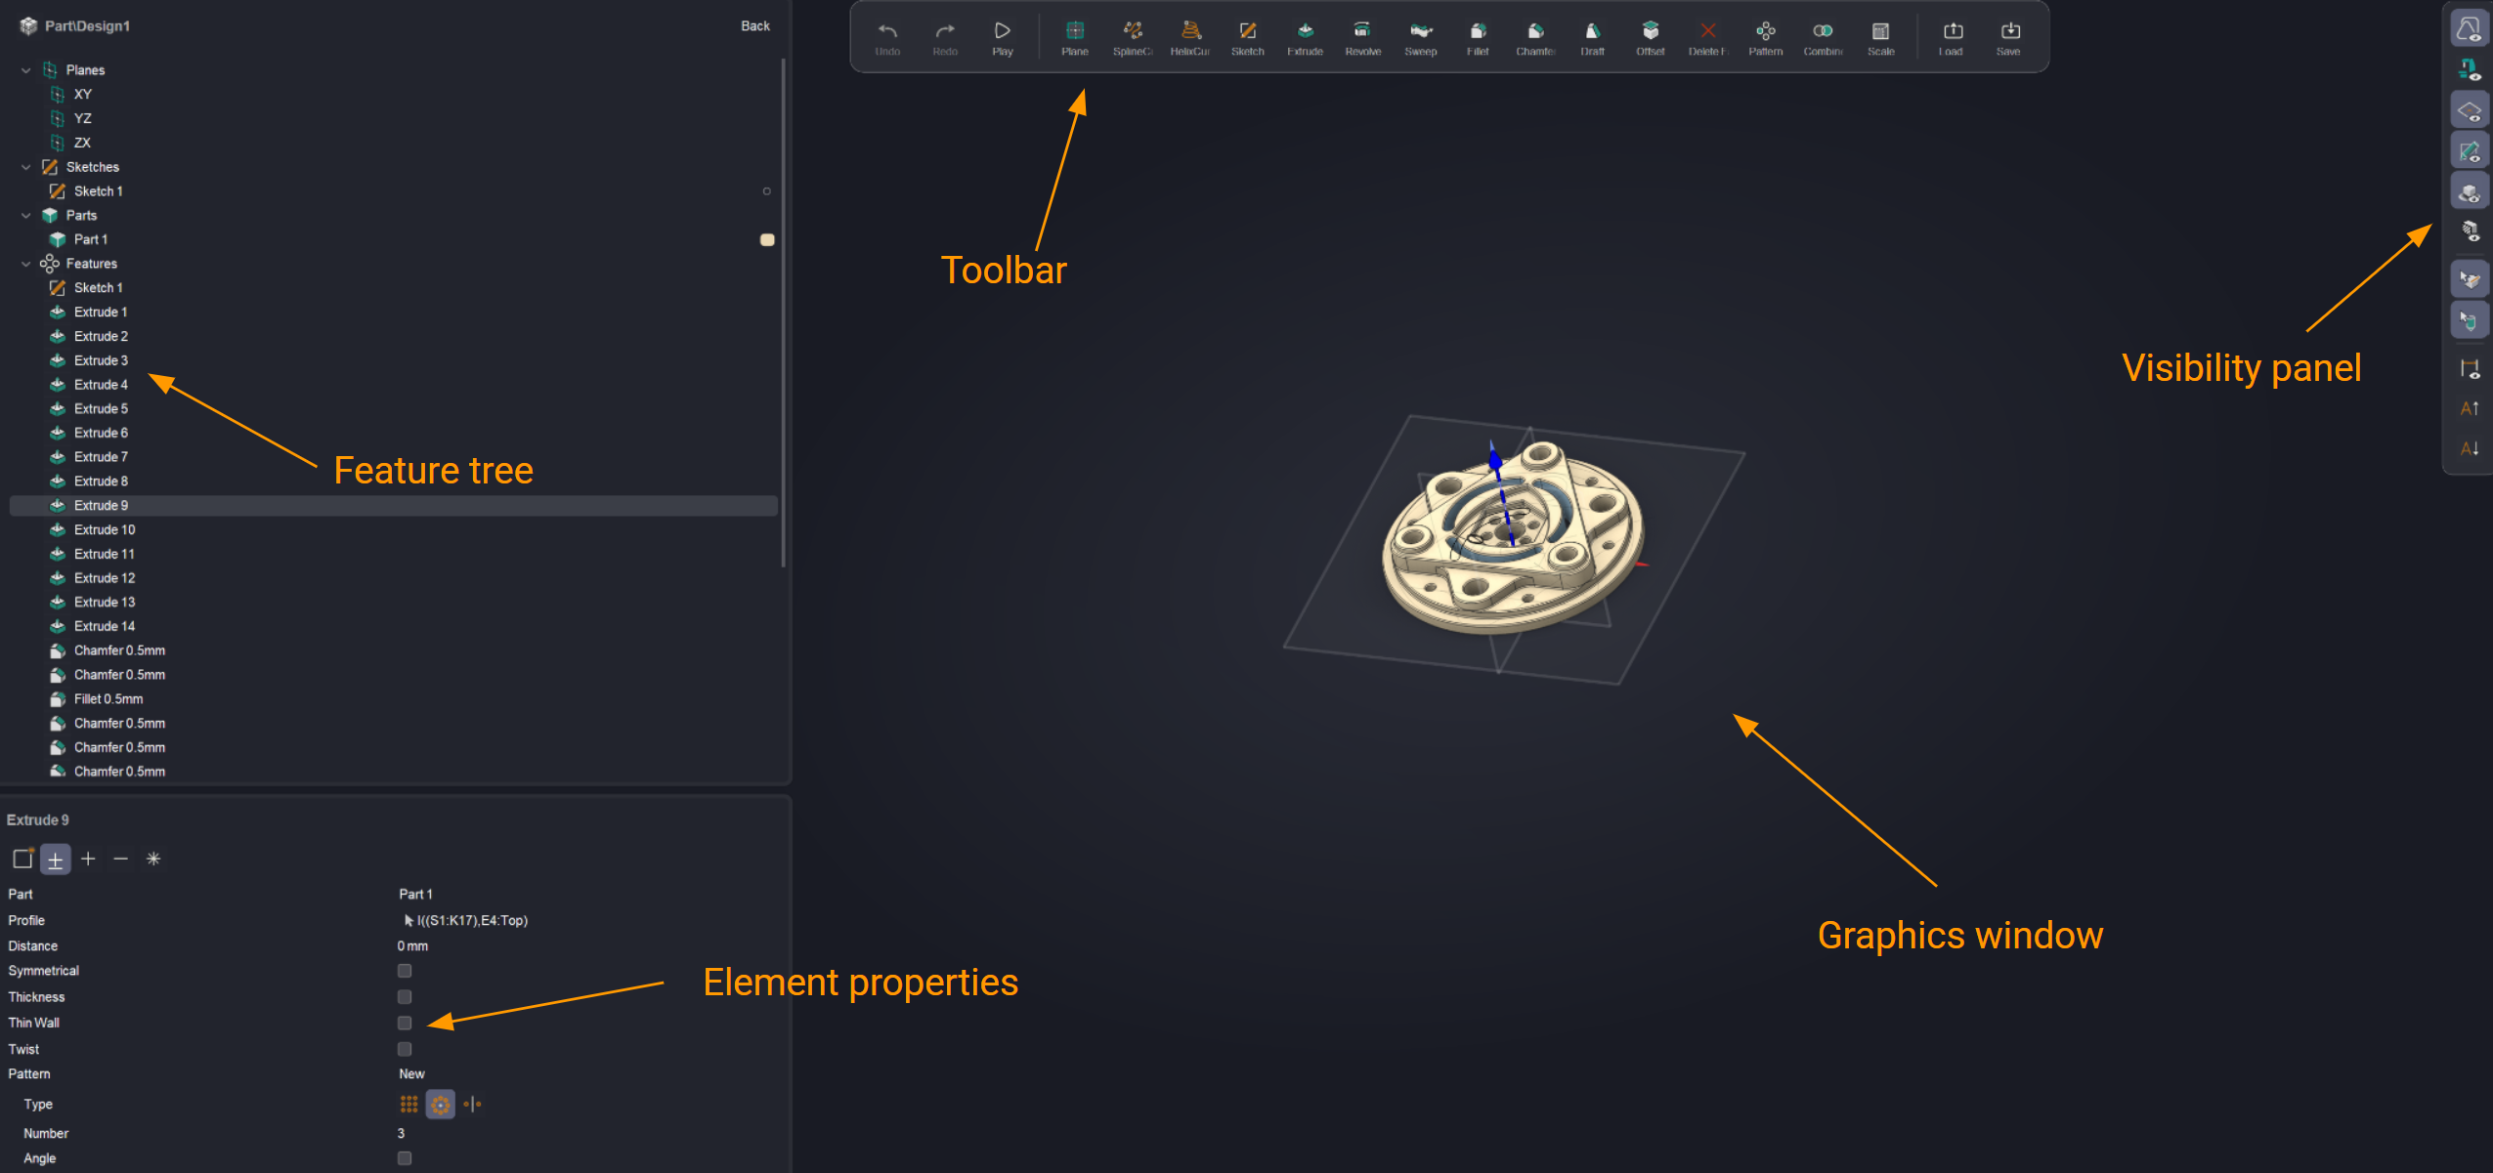The width and height of the screenshot is (2493, 1173).
Task: Click the Sweep tool icon
Action: pos(1420,37)
